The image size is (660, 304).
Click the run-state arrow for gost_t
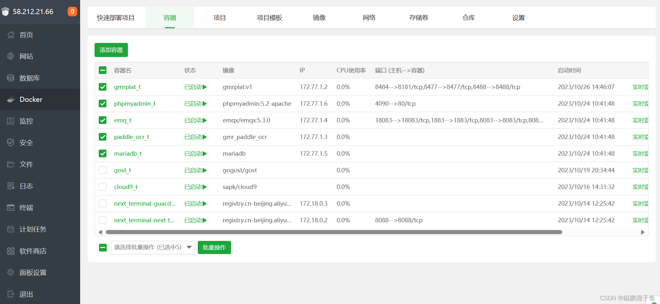205,170
